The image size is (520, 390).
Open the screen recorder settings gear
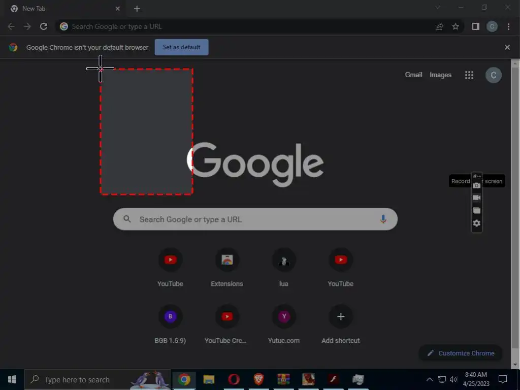tap(476, 223)
